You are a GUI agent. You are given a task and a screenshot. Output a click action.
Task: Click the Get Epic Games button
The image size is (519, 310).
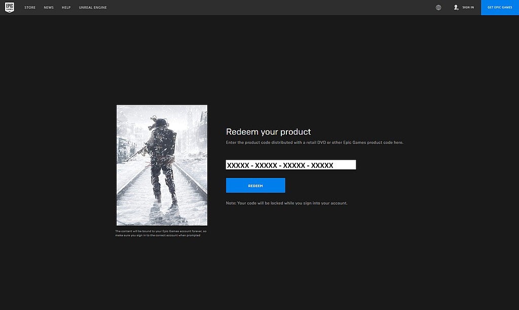pyautogui.click(x=500, y=7)
